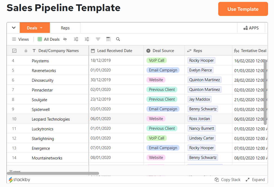Image resolution: width=274 pixels, height=187 pixels.
Task: Open the Views menu
Action: [x=20, y=39]
